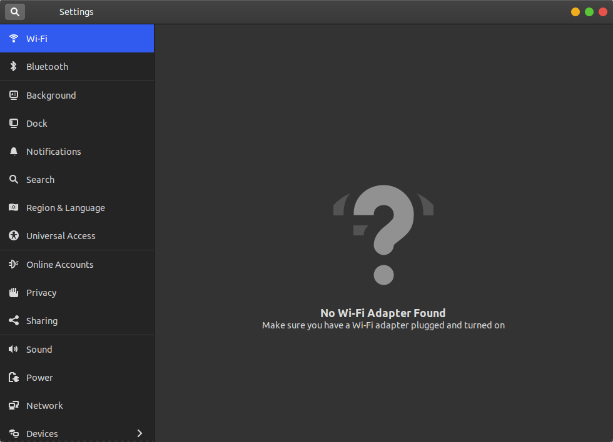Click the Search magnifier icon in sidebar
This screenshot has width=613, height=442.
[x=14, y=179]
